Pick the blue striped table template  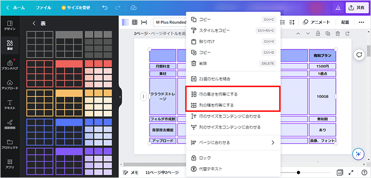pos(98,132)
